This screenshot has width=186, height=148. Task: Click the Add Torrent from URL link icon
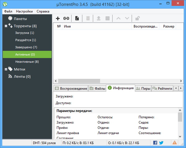tap(66, 19)
